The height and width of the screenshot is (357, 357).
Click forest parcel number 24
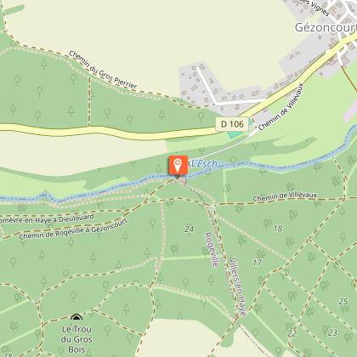[189, 229]
